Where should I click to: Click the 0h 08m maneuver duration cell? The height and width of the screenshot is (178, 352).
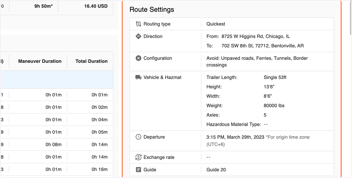54,145
